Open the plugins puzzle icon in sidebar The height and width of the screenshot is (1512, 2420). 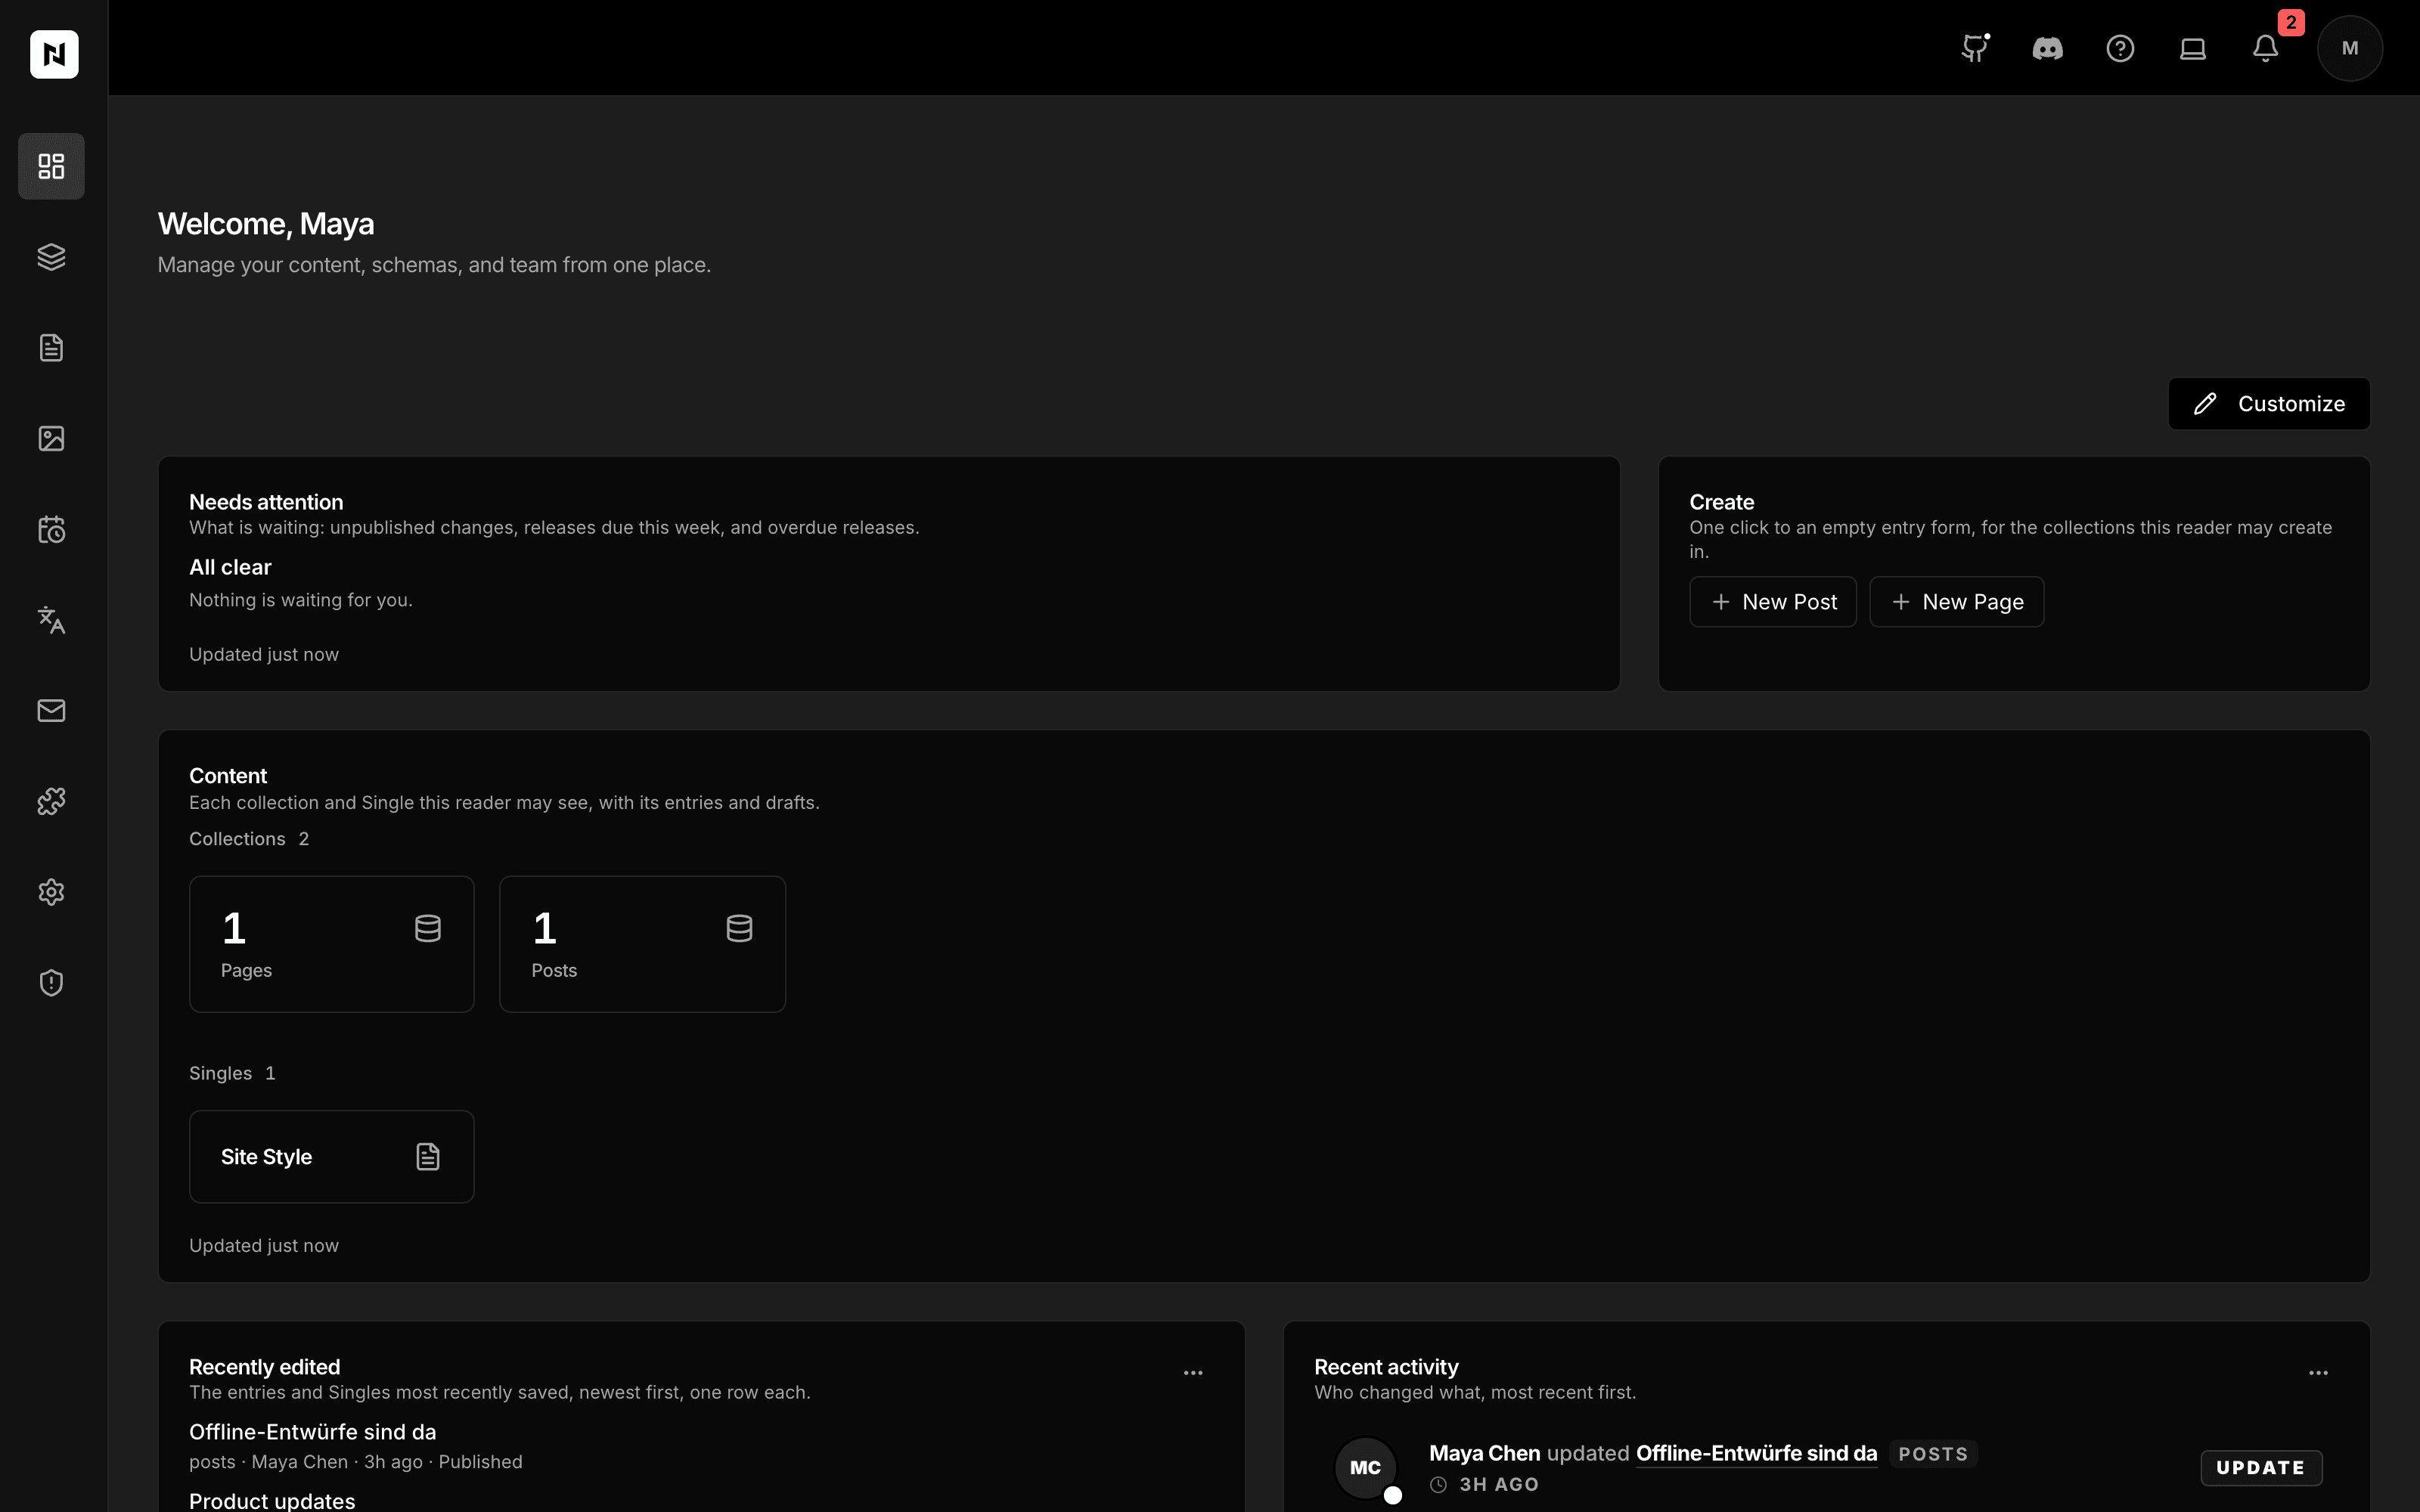click(51, 801)
